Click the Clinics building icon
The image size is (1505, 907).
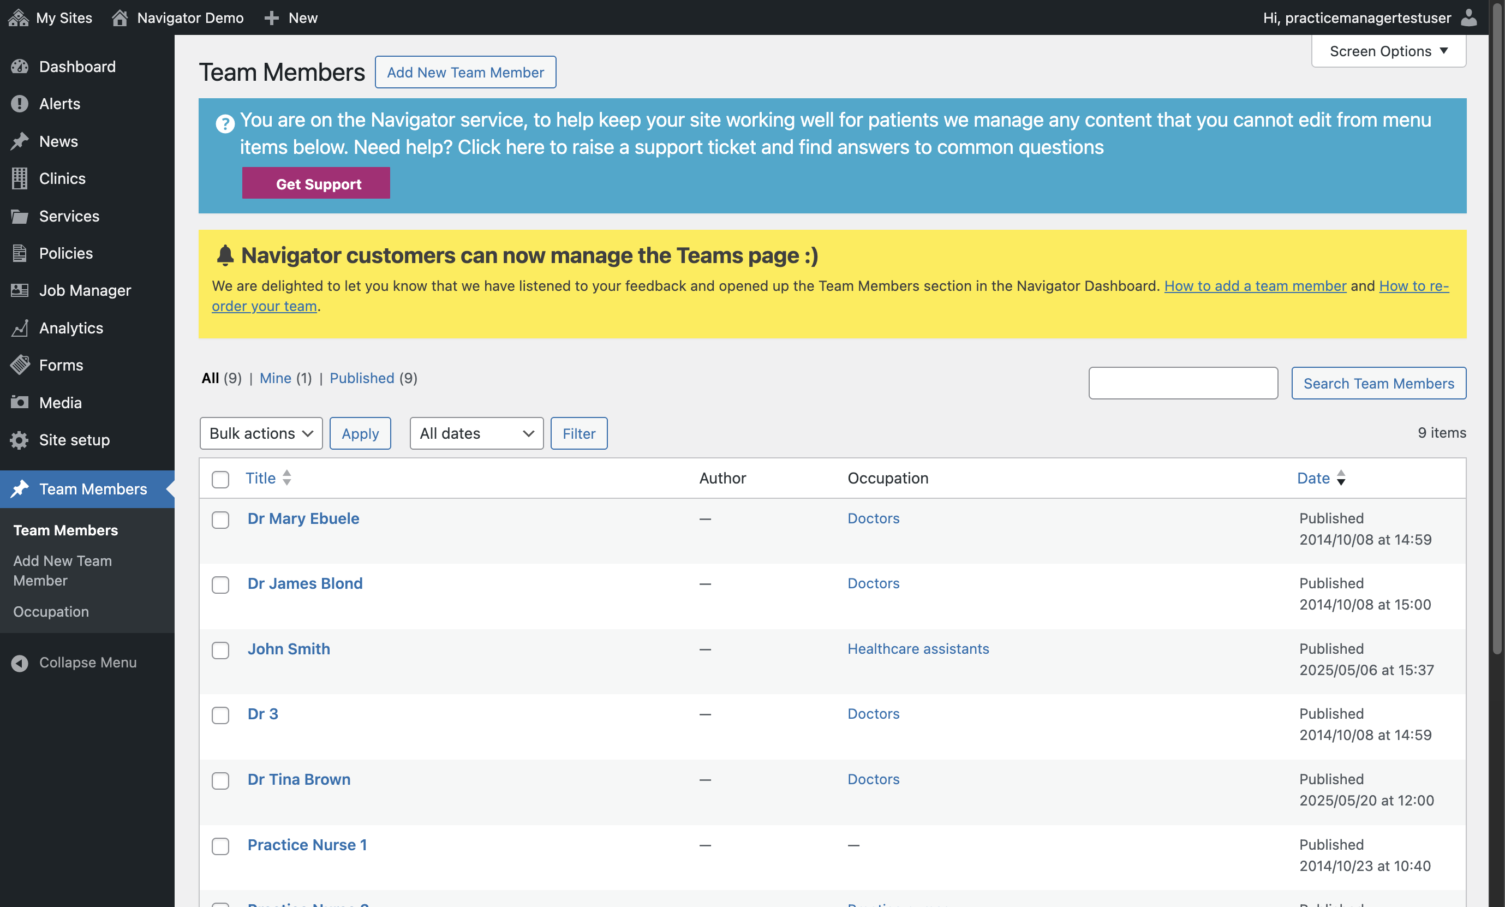tap(20, 178)
